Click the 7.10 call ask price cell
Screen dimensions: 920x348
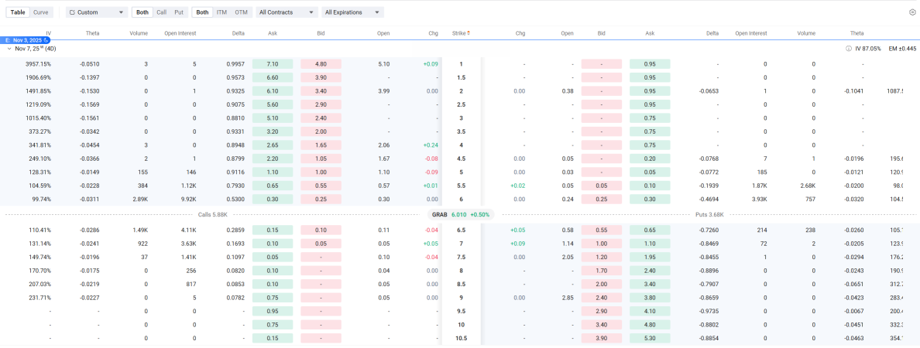(272, 64)
